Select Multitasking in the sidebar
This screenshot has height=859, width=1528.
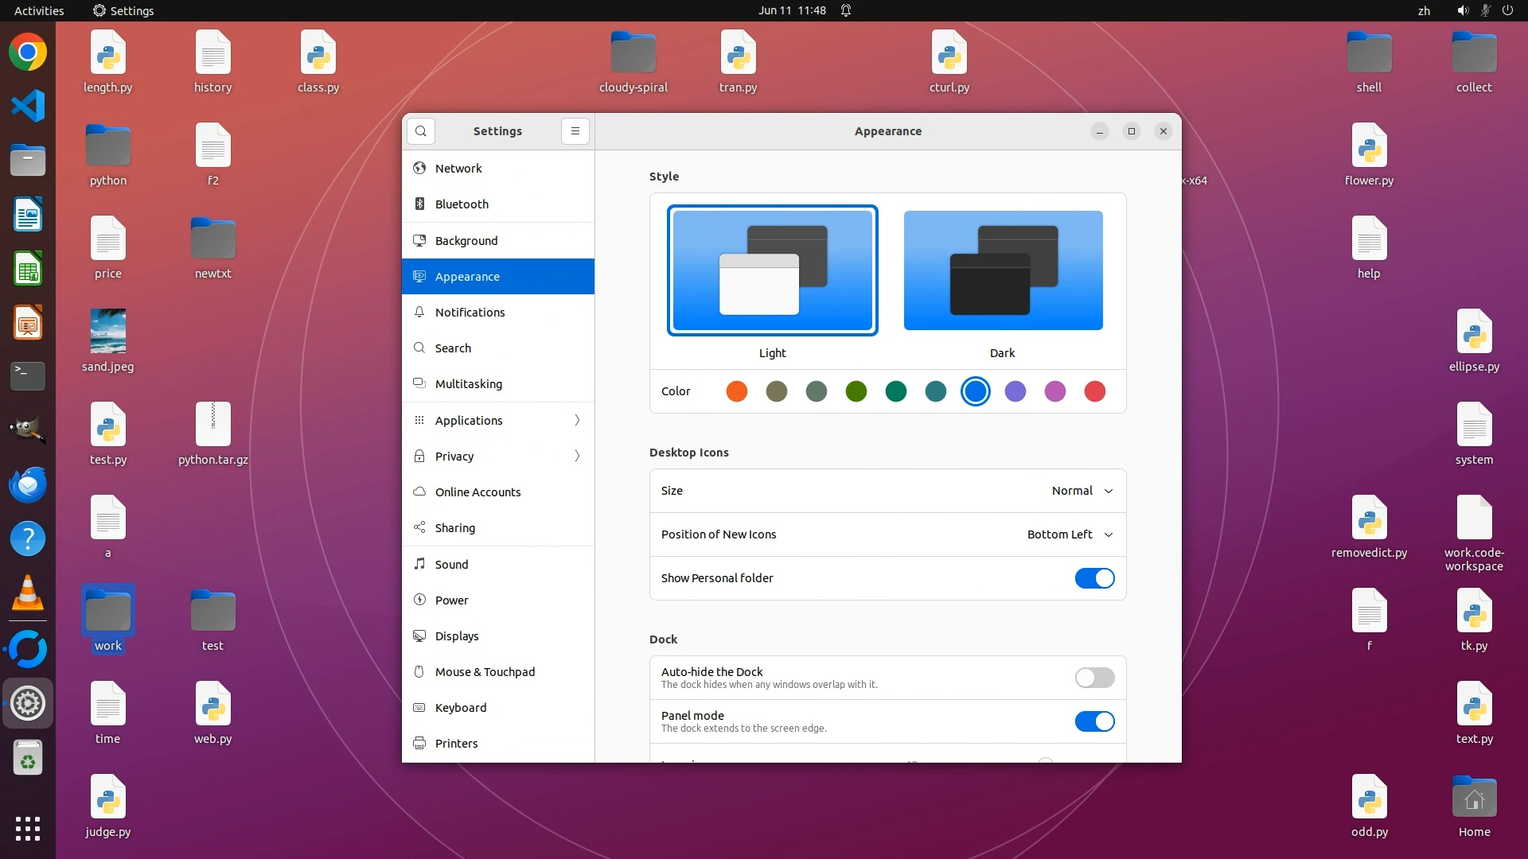468,384
